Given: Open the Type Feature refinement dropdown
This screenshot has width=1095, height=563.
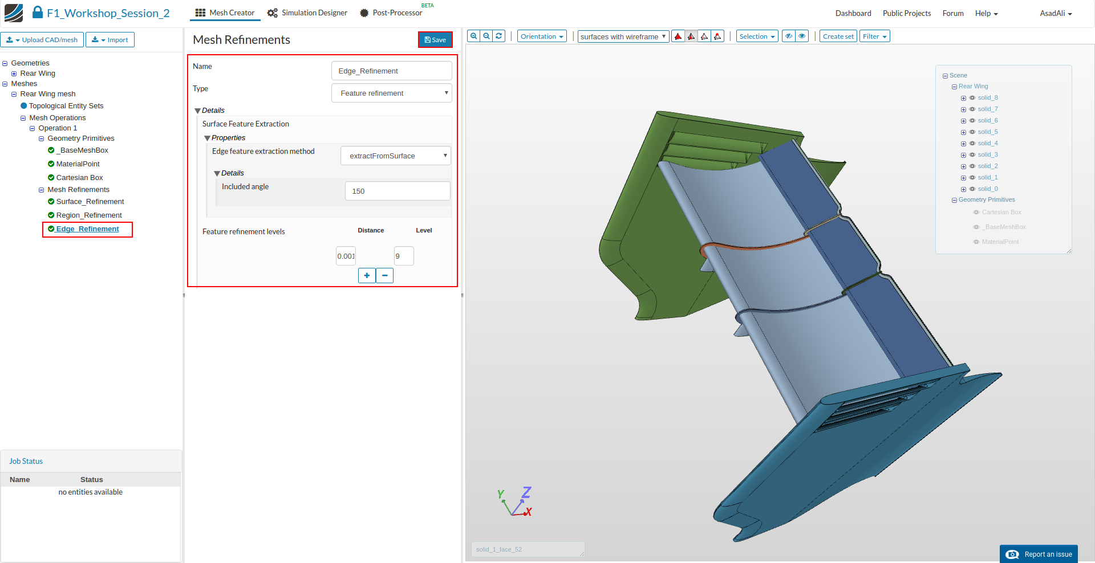Looking at the screenshot, I should tap(392, 93).
